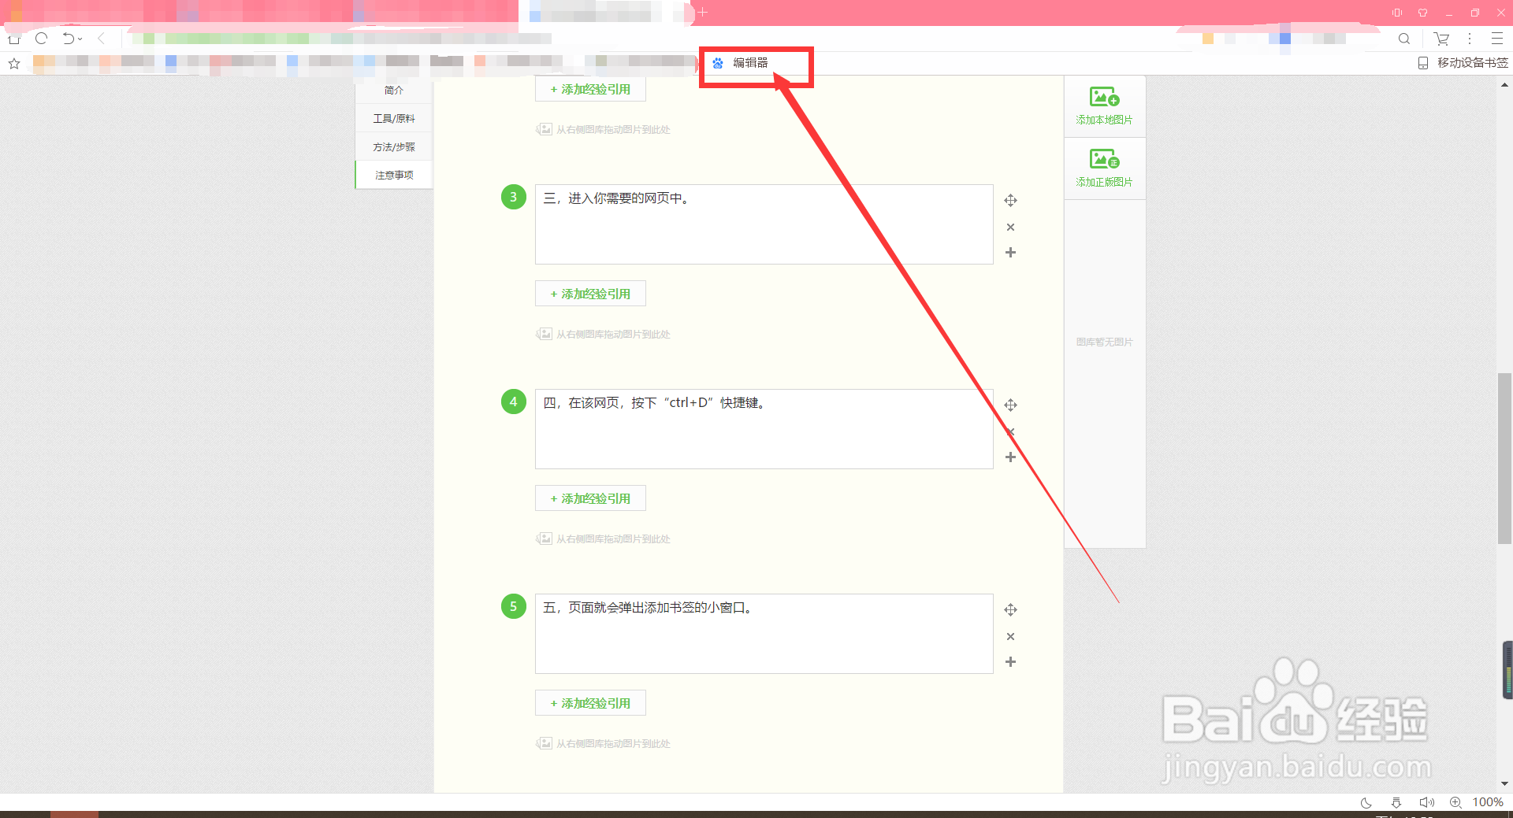
Task: Enable night mode via moon icon
Action: point(1366,802)
